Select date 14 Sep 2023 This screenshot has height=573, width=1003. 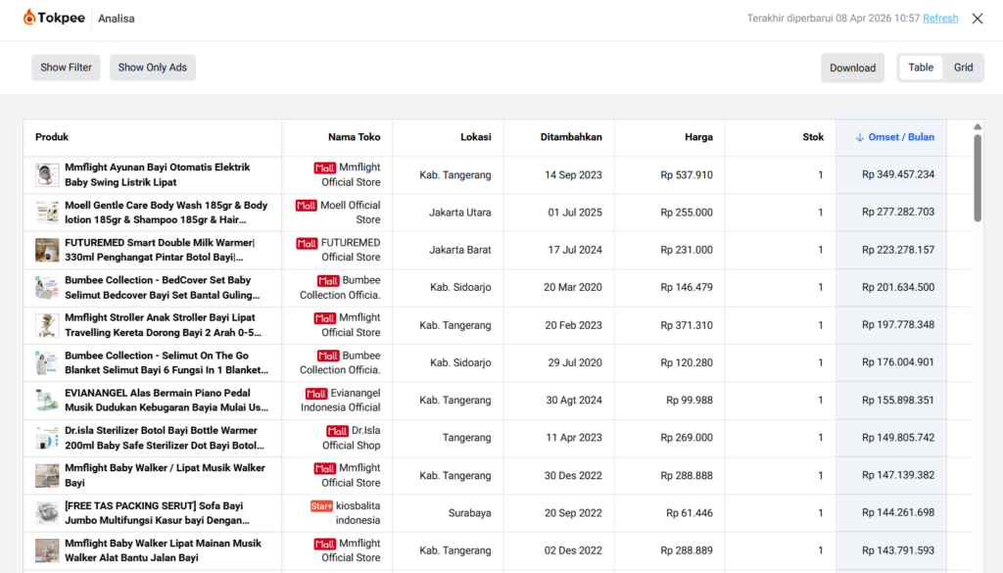(573, 175)
